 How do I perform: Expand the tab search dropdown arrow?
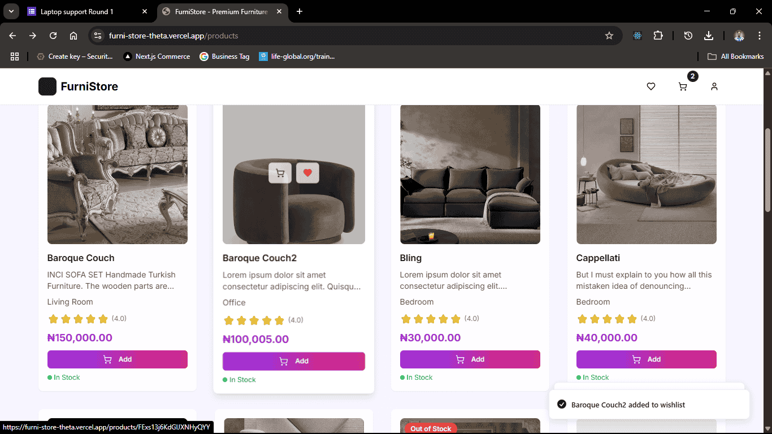point(11,11)
